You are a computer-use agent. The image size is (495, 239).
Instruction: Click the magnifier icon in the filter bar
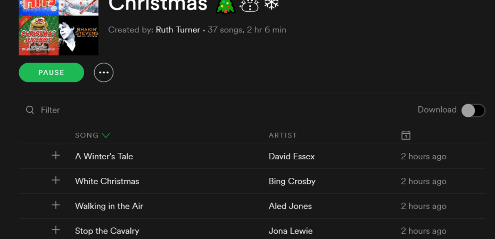pyautogui.click(x=30, y=110)
